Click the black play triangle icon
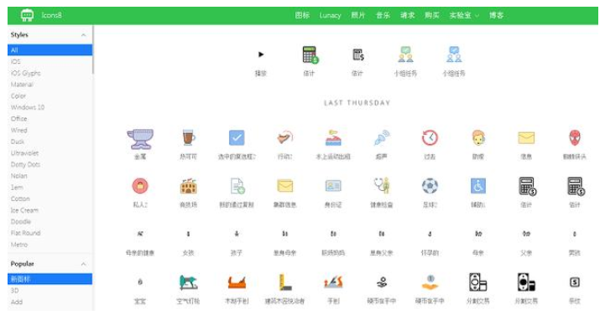Screen dimensions: 605x325 [x=261, y=54]
